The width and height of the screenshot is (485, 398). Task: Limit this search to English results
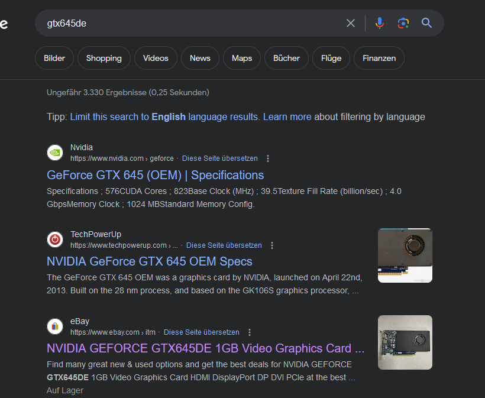(164, 117)
